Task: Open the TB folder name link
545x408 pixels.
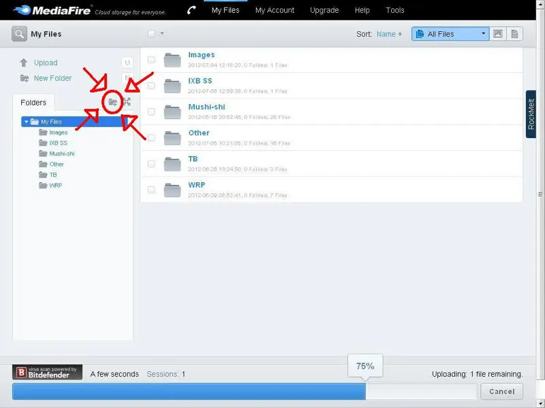Action: [x=193, y=159]
